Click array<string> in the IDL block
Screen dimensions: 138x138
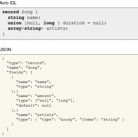pos(26,29)
